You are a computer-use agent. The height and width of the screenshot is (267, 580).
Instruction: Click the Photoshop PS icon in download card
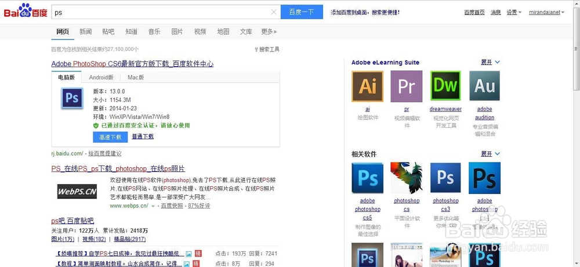coord(72,98)
